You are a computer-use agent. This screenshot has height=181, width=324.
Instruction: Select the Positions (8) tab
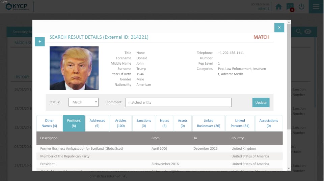[x=74, y=123]
